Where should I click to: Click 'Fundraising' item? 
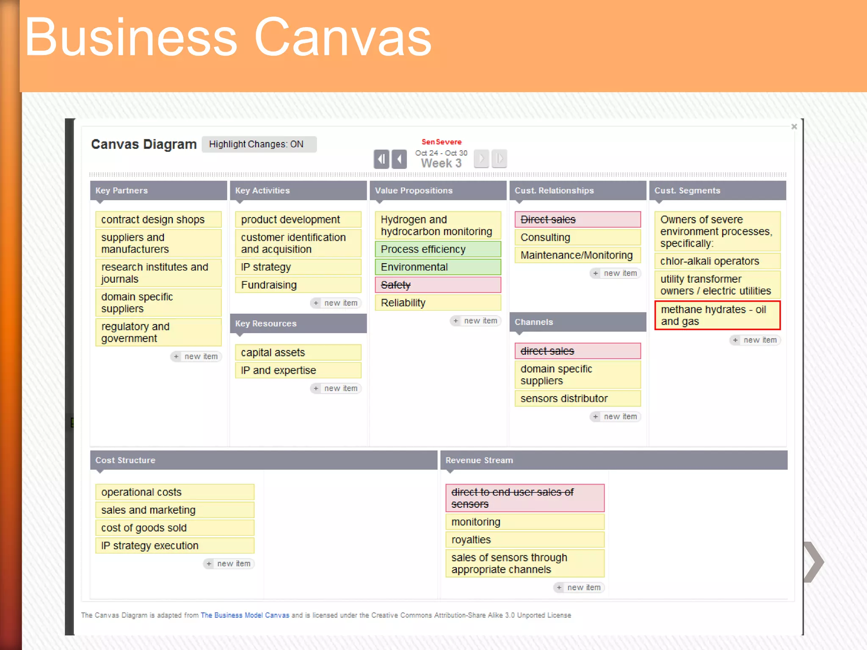pos(298,285)
